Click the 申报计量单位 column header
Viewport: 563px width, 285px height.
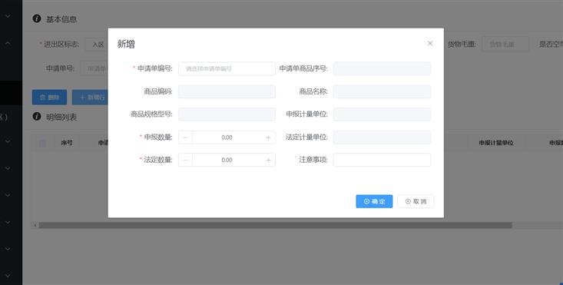[x=495, y=143]
